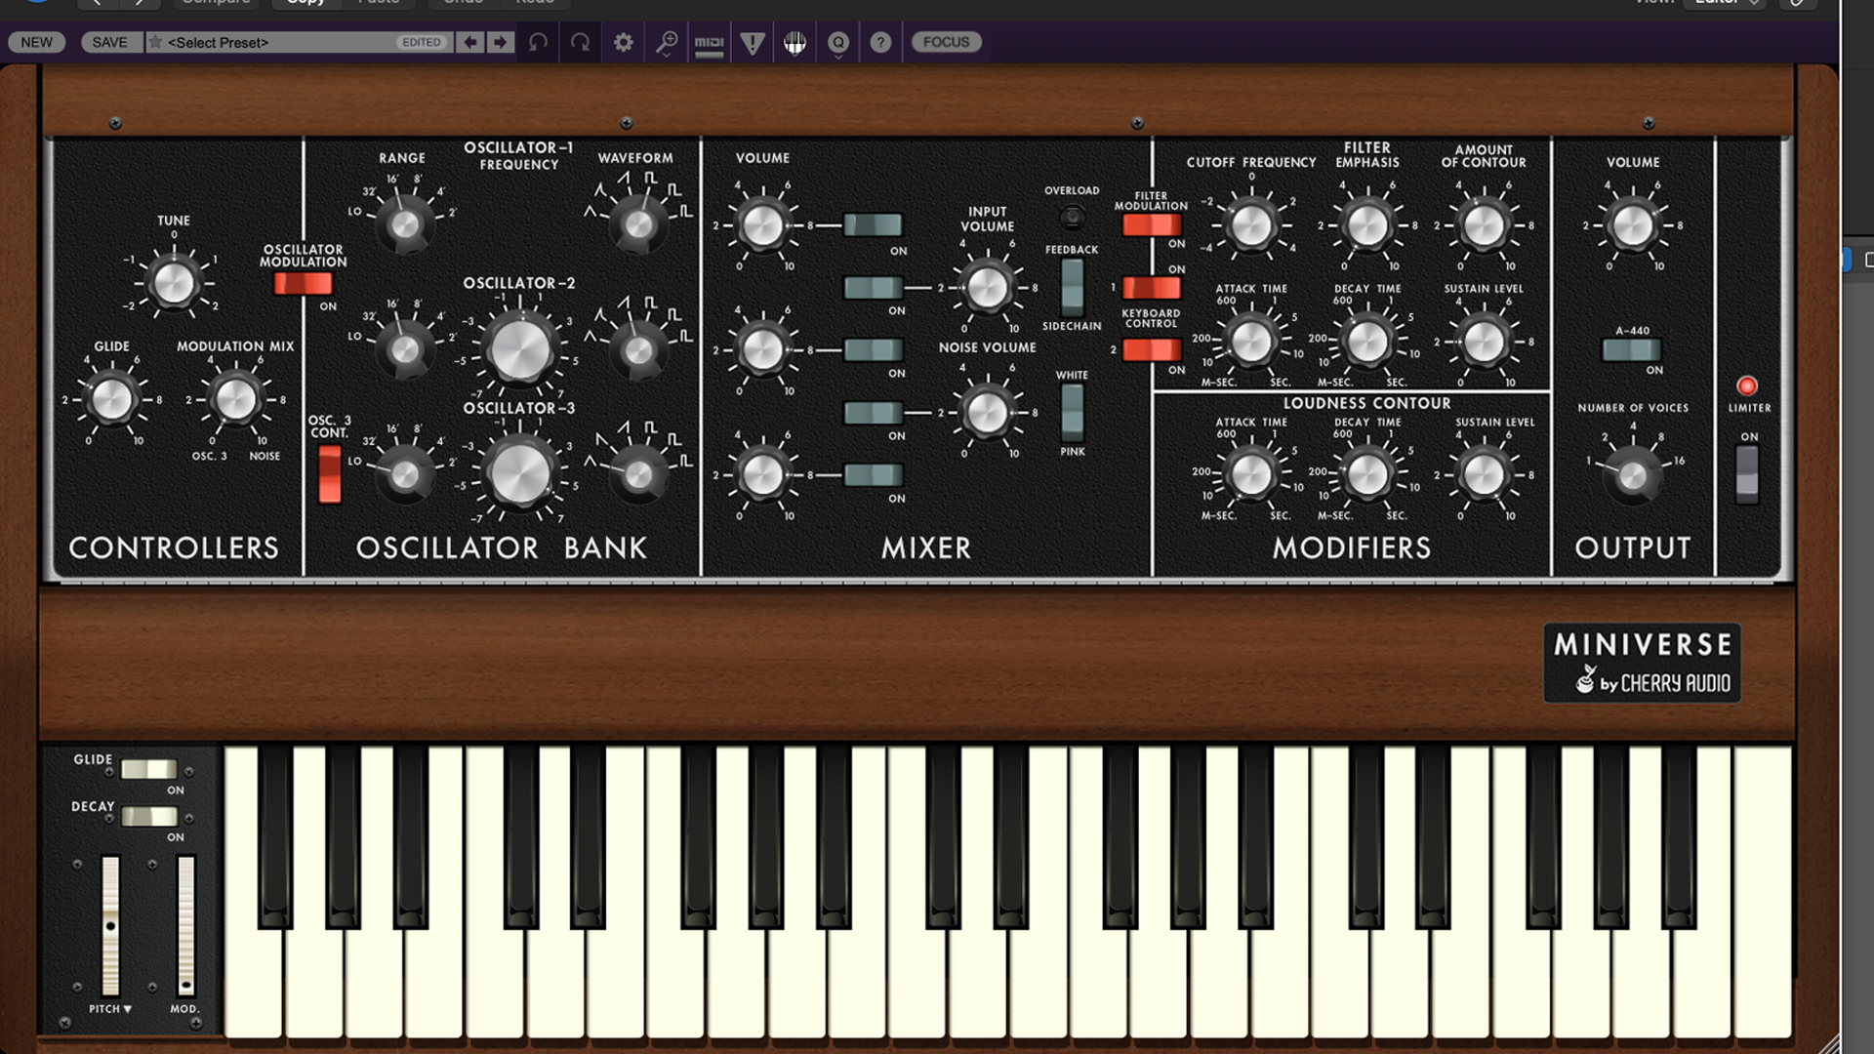Image resolution: width=1874 pixels, height=1054 pixels.
Task: Click the undo arrow icon
Action: coord(538,42)
